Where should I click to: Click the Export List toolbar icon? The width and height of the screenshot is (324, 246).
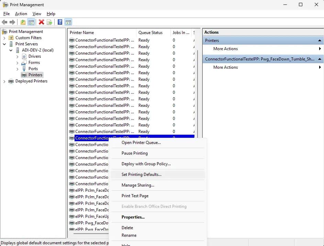pyautogui.click(x=49, y=22)
